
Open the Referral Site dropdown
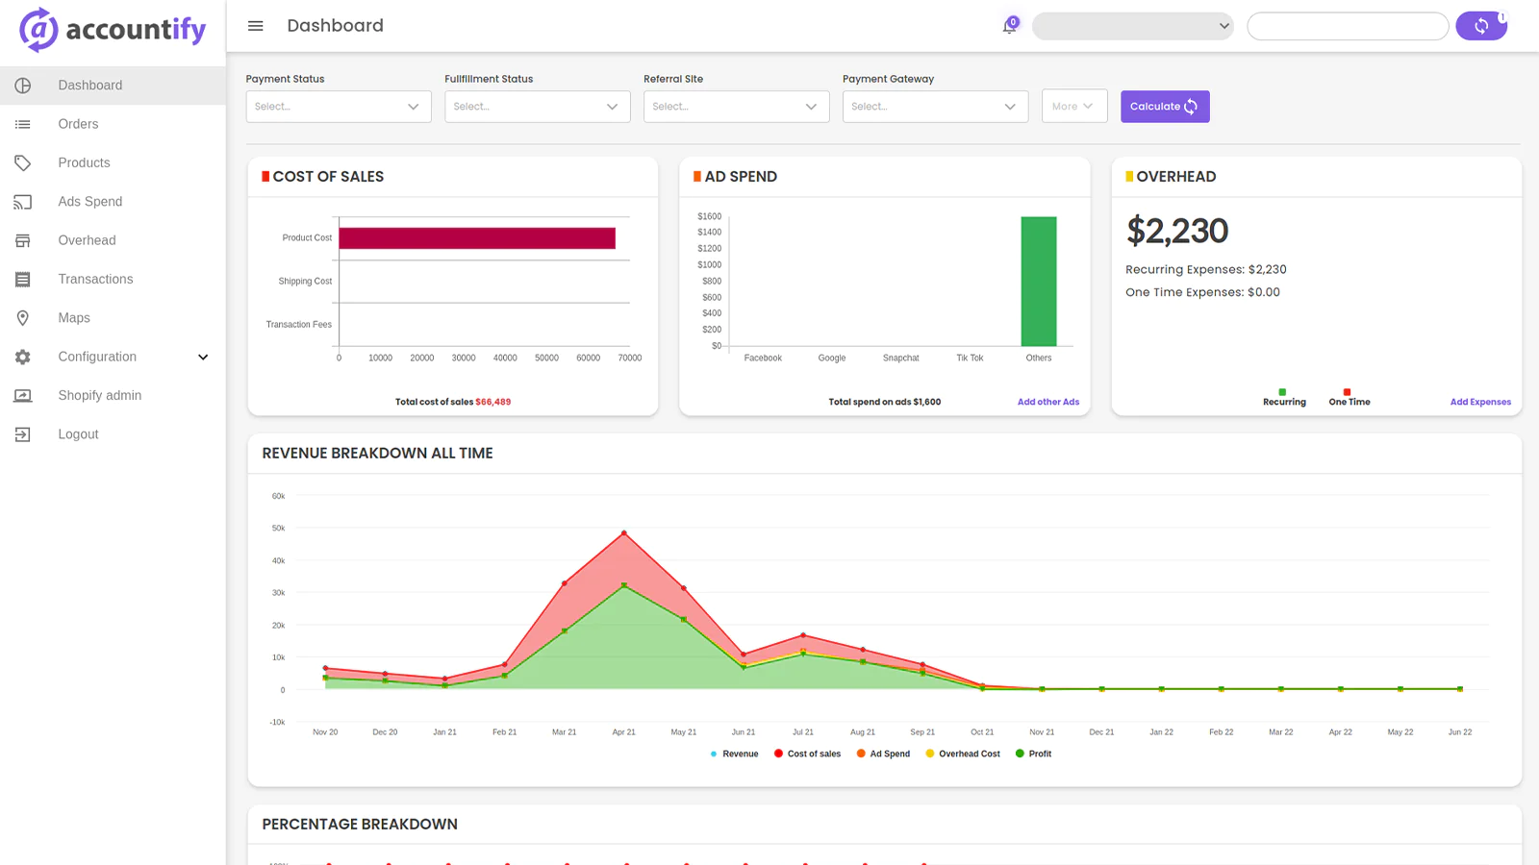[x=737, y=107]
